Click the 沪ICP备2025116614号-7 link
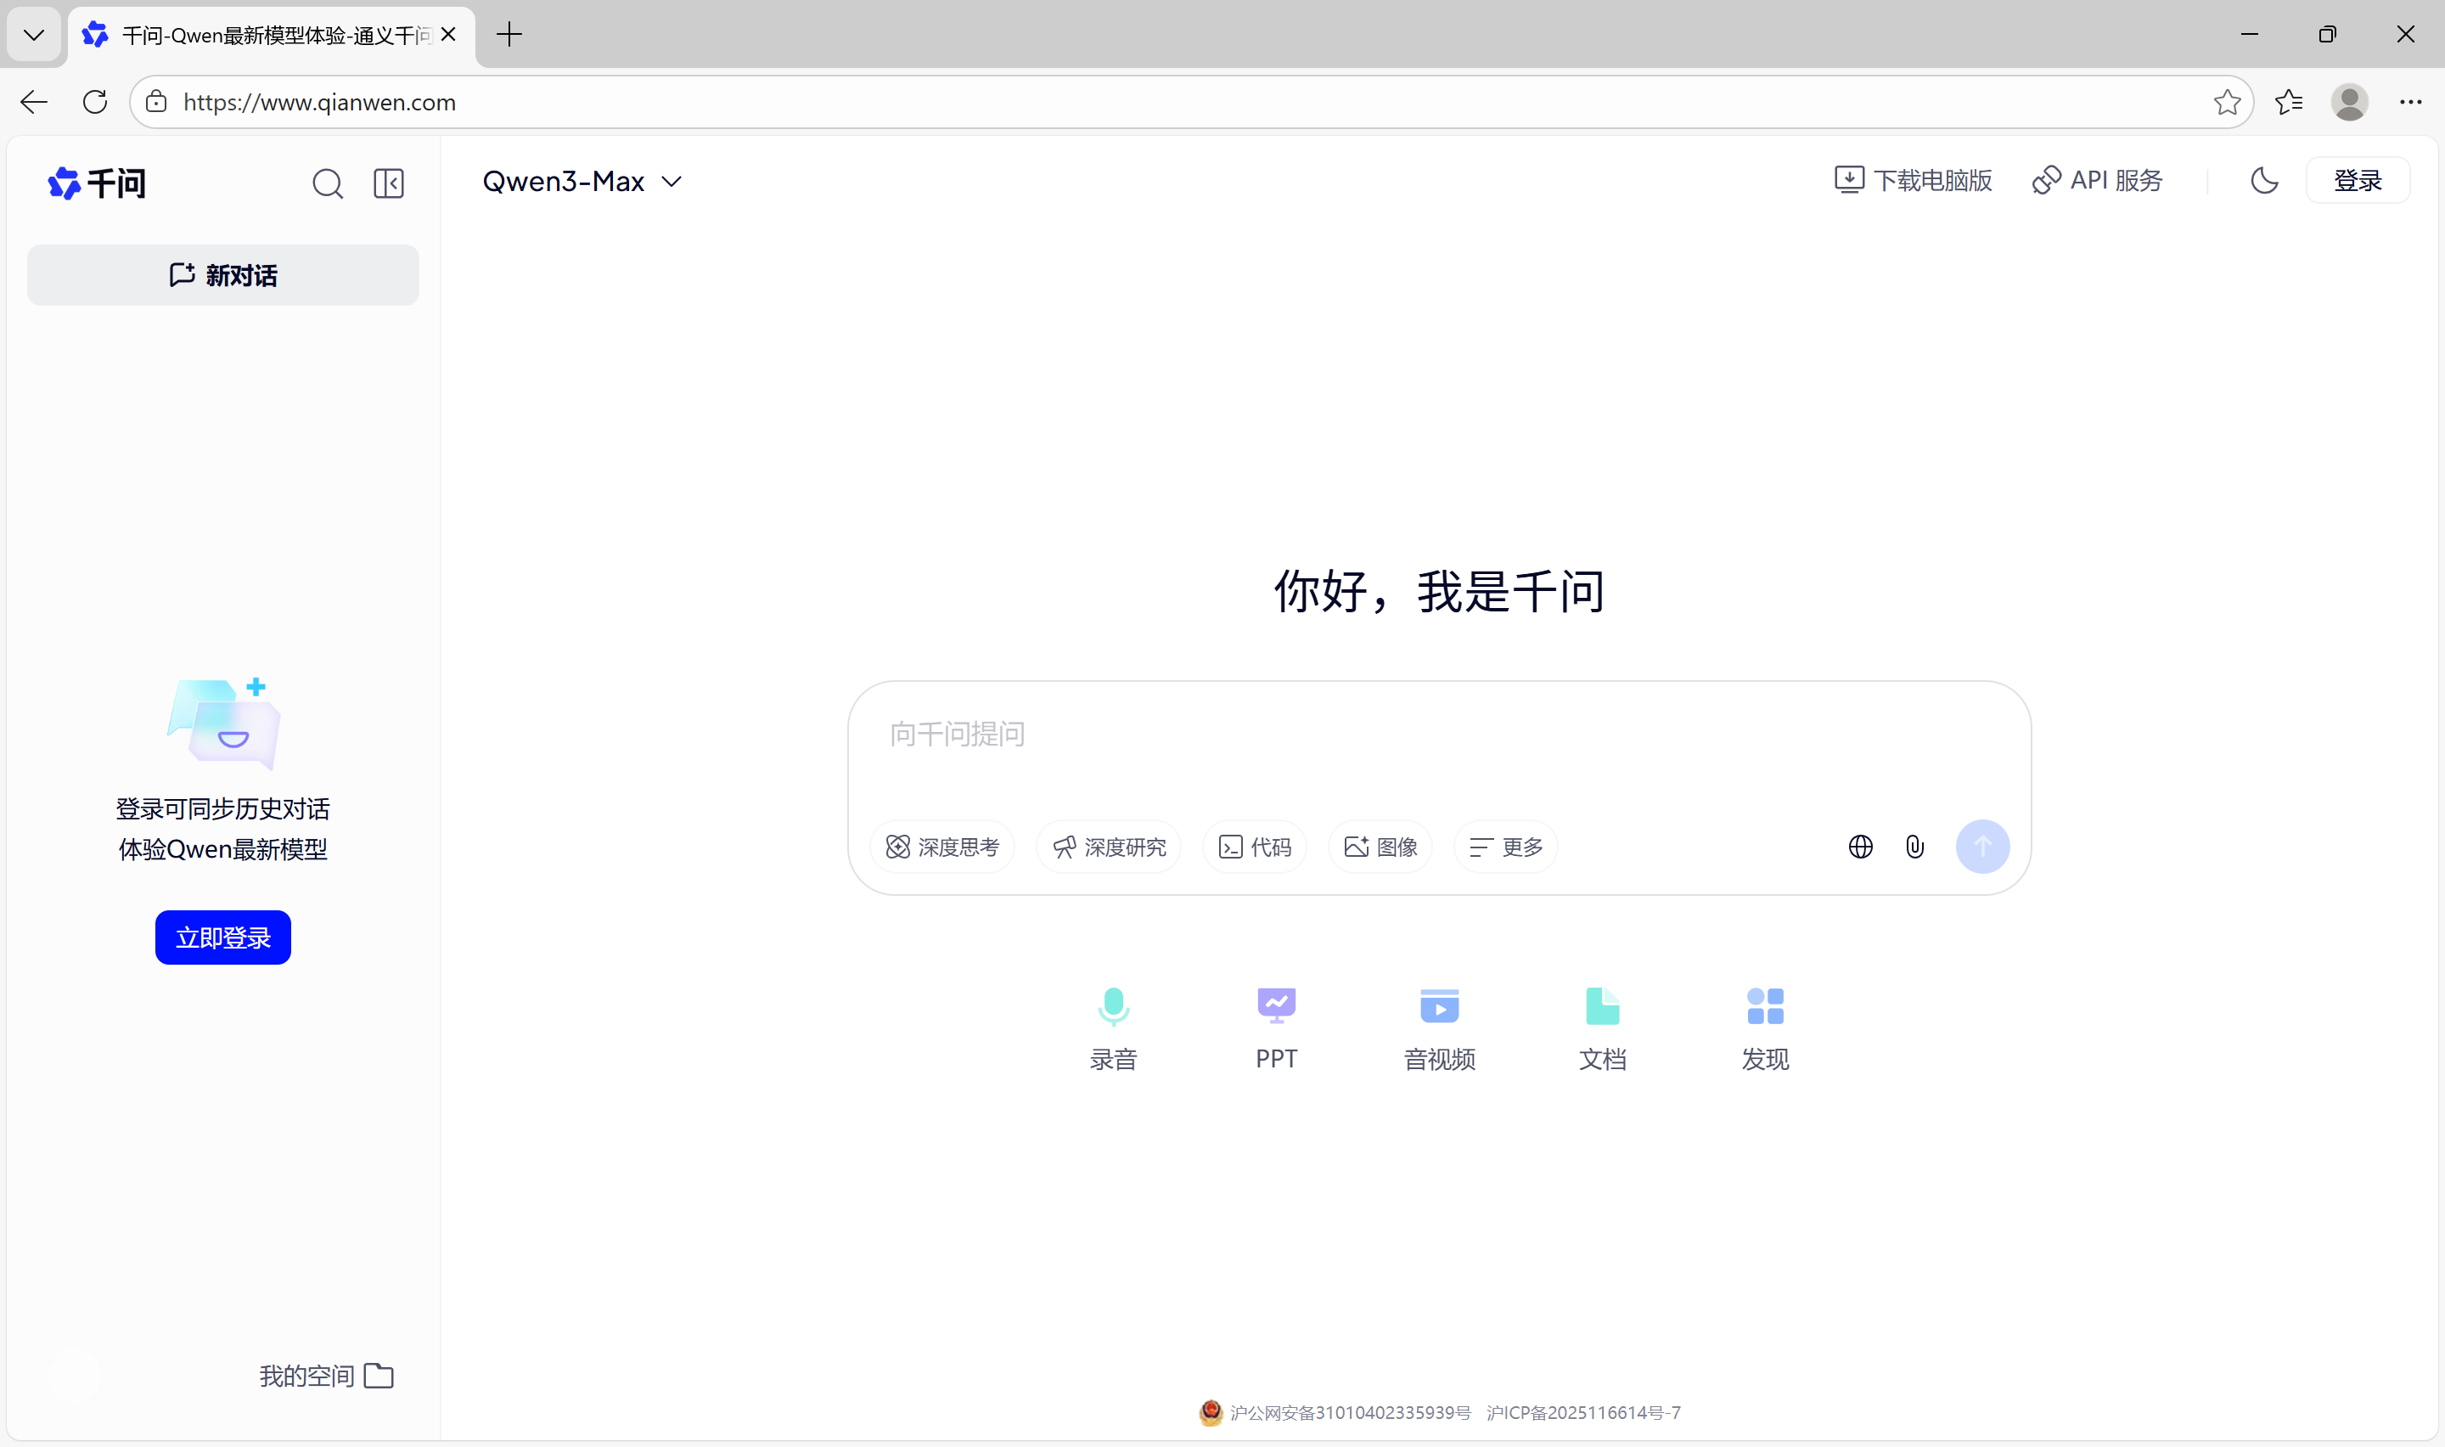2445x1447 pixels. 1583,1412
